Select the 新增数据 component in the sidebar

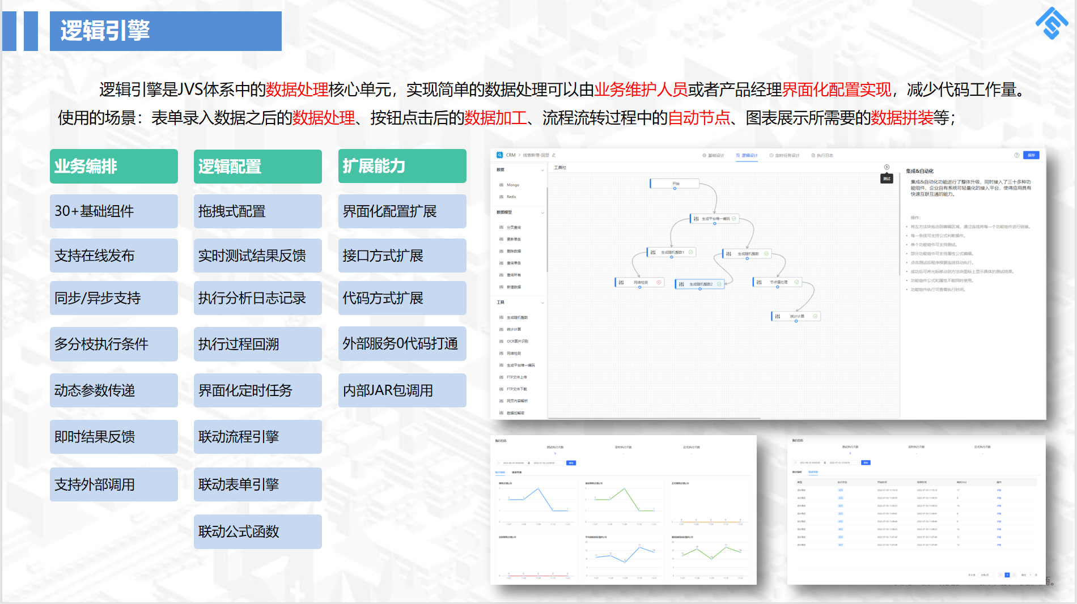(x=510, y=287)
